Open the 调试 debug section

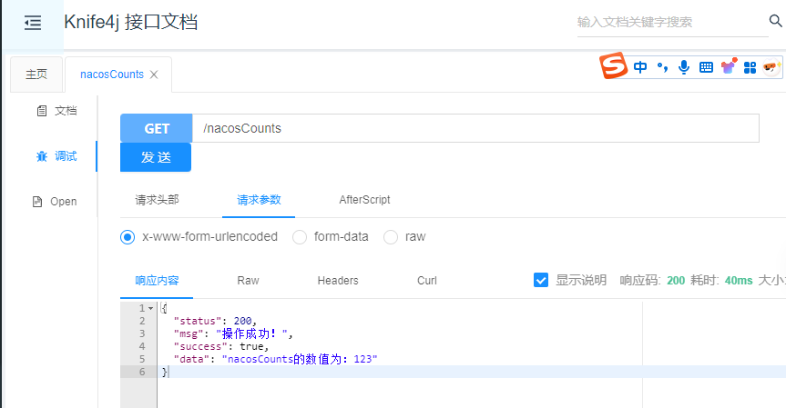56,156
